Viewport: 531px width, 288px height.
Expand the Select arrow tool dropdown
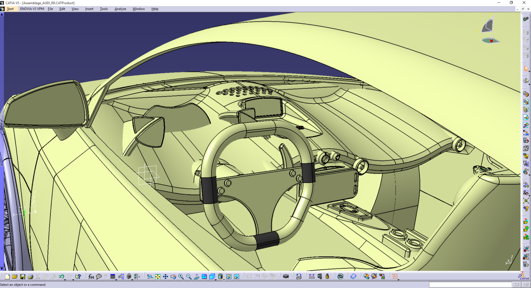(529, 71)
